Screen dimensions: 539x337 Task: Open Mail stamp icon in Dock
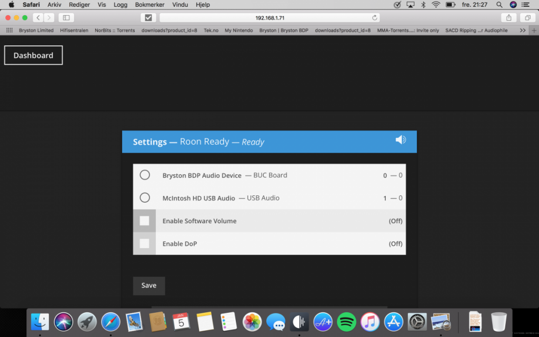[134, 322]
